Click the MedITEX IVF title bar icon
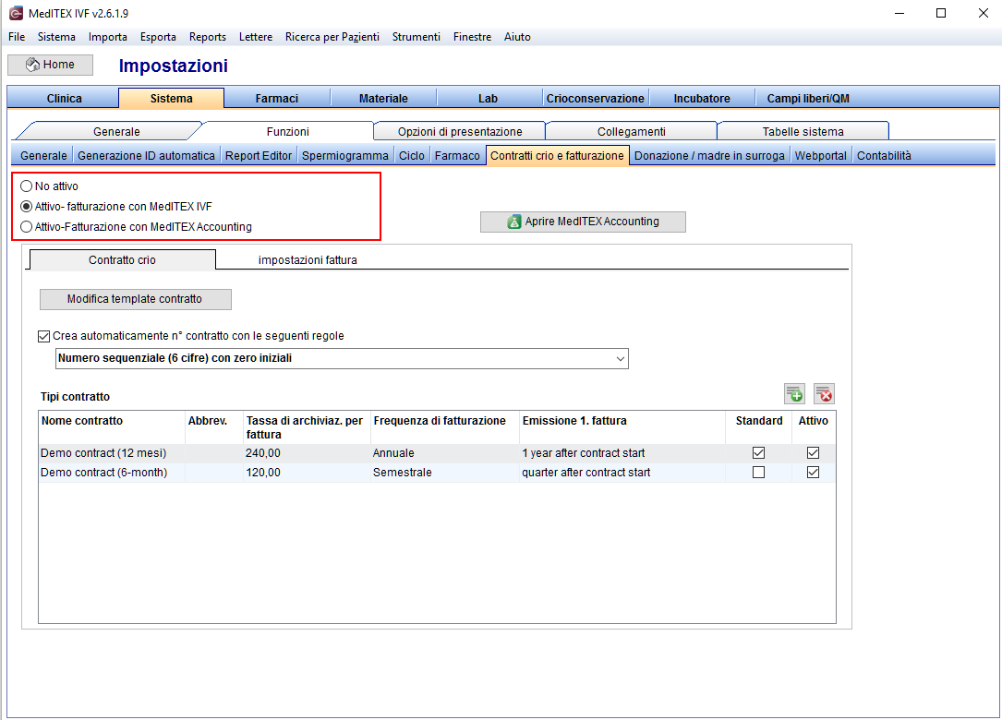The height and width of the screenshot is (720, 1002). pos(16,14)
